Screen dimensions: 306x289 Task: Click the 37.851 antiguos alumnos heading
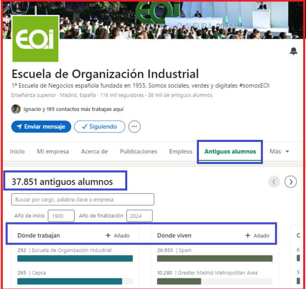[x=62, y=182]
